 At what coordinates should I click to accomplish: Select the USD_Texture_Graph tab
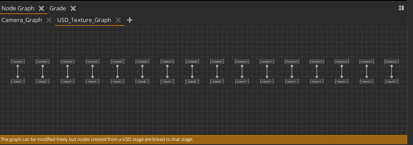[84, 20]
